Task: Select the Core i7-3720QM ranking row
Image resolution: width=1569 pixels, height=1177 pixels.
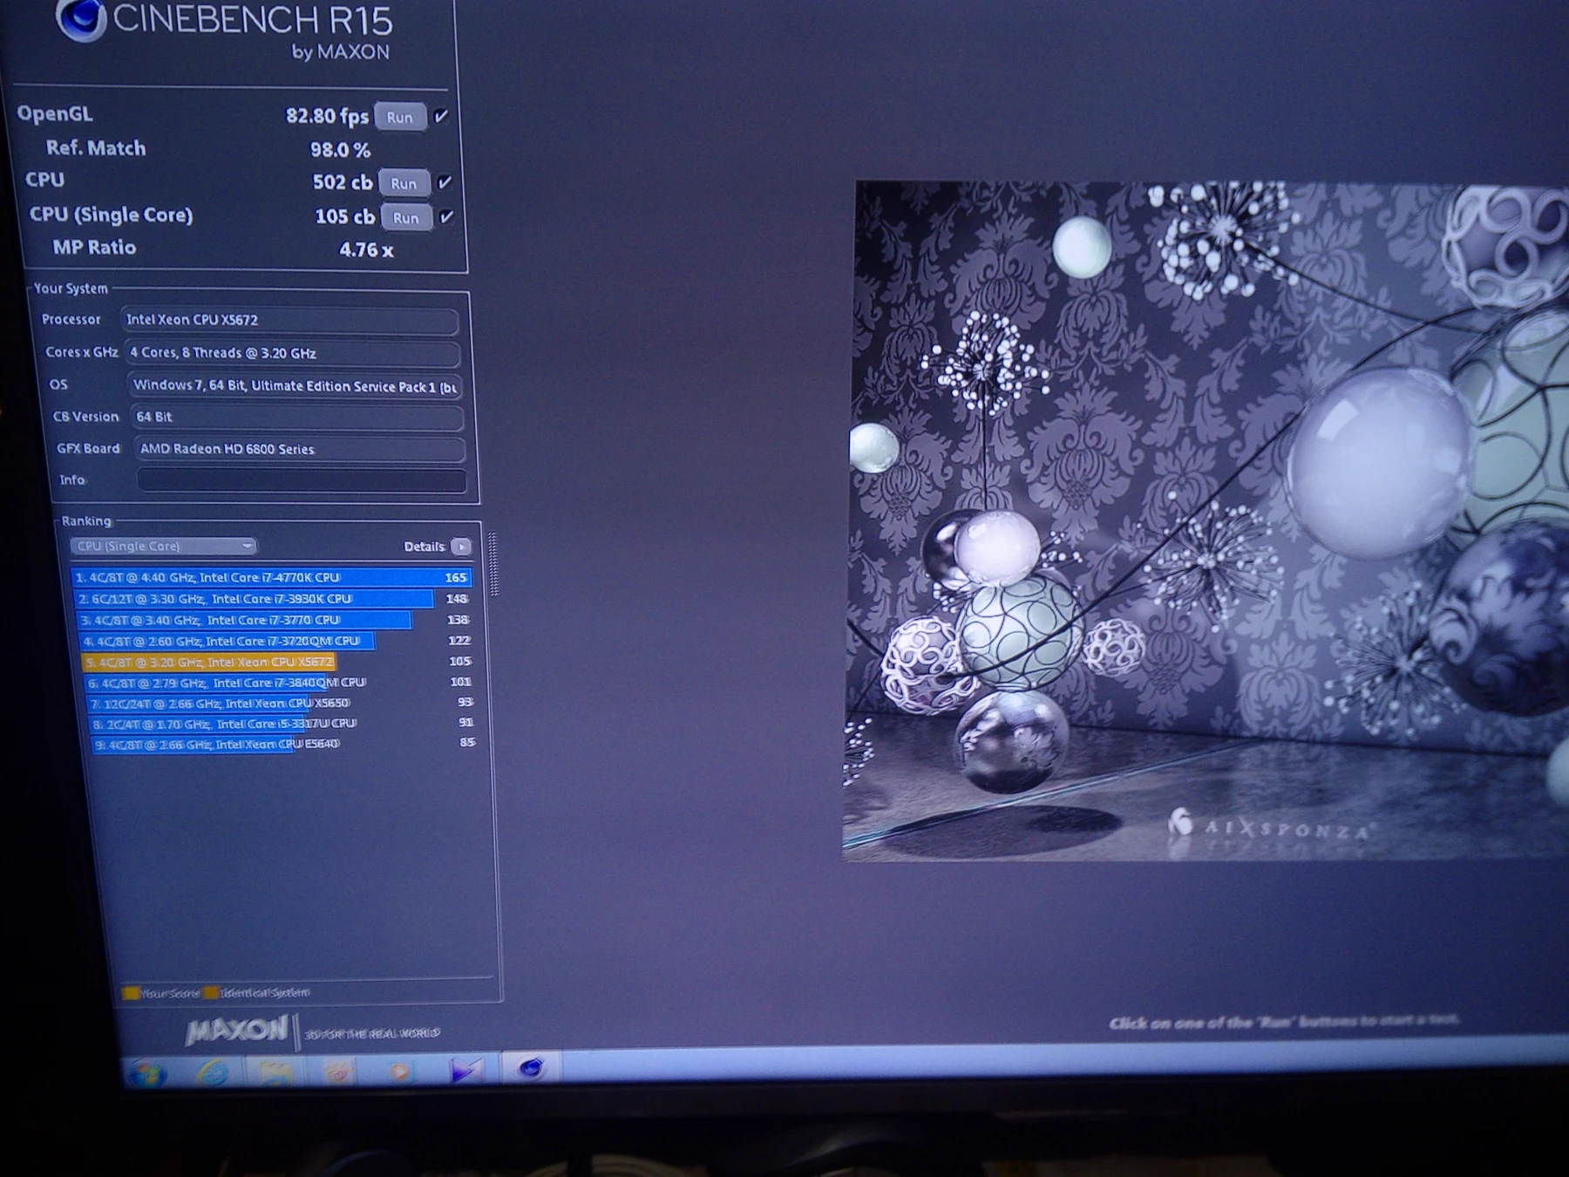Action: pyautogui.click(x=276, y=641)
